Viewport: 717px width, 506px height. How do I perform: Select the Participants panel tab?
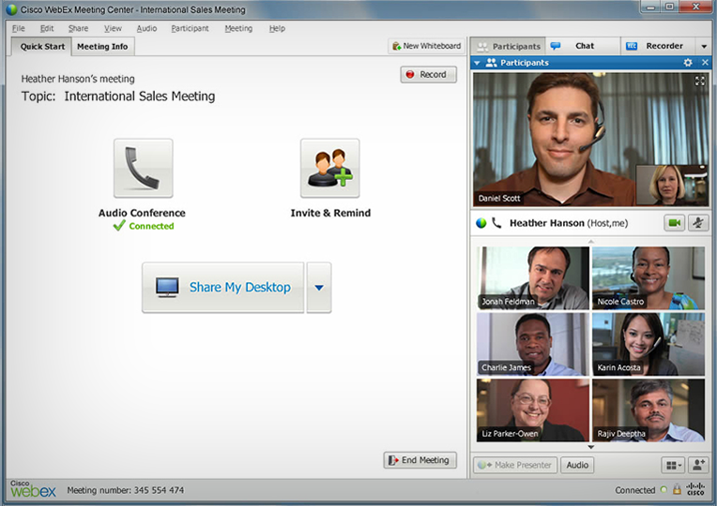(x=509, y=46)
